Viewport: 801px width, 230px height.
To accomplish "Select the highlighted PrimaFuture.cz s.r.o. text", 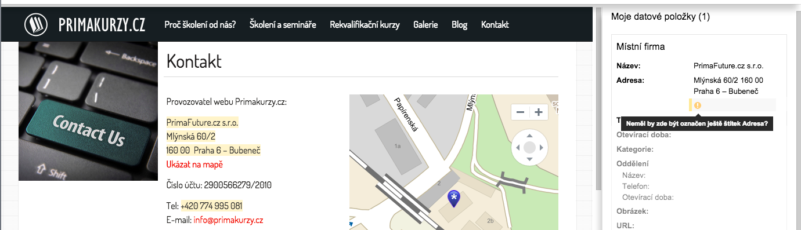I will tap(202, 123).
